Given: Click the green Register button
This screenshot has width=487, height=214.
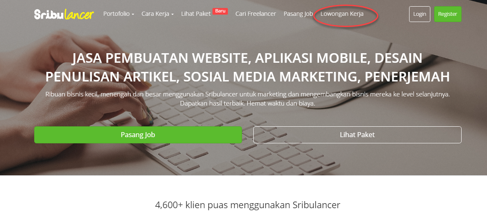Looking at the screenshot, I should click(x=447, y=14).
